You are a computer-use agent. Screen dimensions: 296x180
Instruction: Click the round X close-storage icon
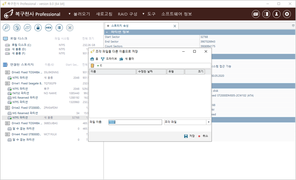pyautogui.click(x=70, y=28)
